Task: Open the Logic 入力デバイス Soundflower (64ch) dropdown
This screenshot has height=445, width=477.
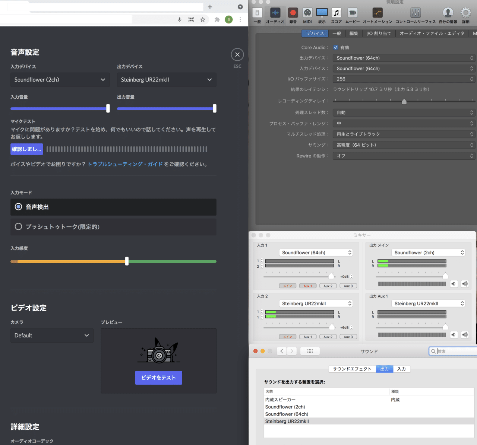Action: coord(404,69)
